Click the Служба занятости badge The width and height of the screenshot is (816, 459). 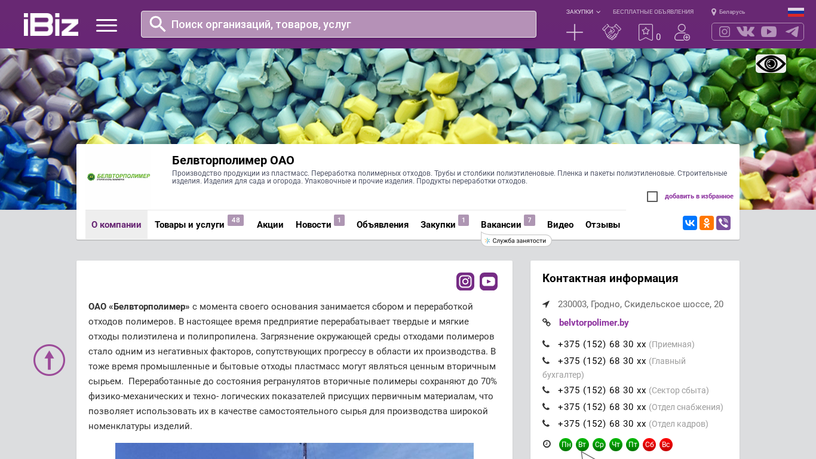click(517, 241)
